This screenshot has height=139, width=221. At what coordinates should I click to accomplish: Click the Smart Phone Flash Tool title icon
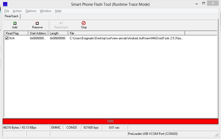pyautogui.click(x=5, y=4)
